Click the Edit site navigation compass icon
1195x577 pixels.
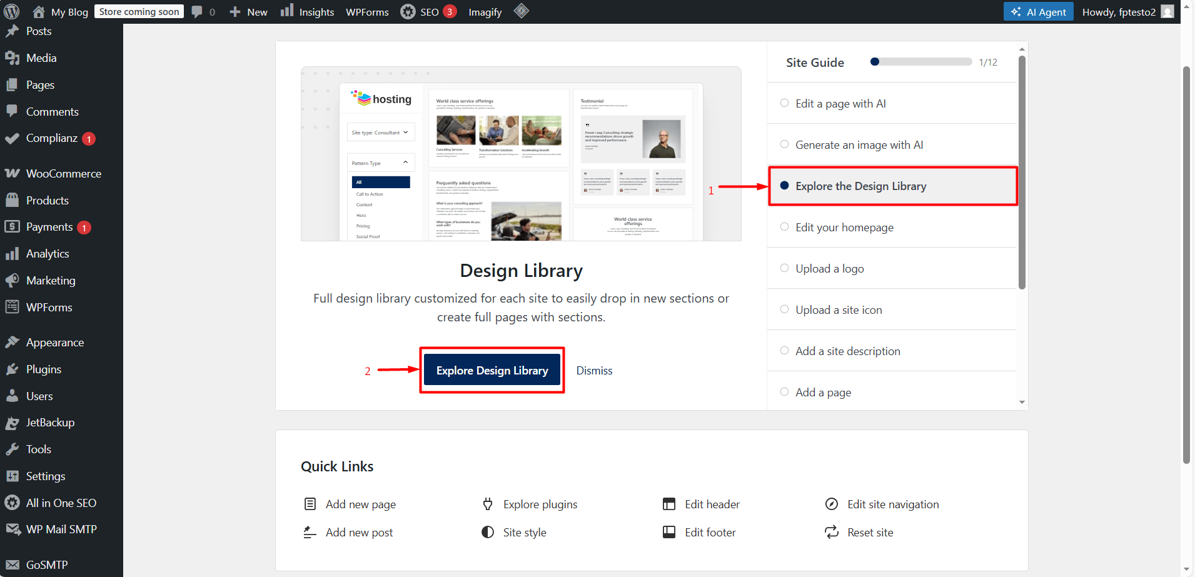pyautogui.click(x=831, y=504)
